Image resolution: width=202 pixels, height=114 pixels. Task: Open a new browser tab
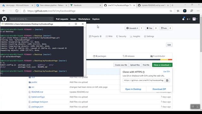pos(172,5)
